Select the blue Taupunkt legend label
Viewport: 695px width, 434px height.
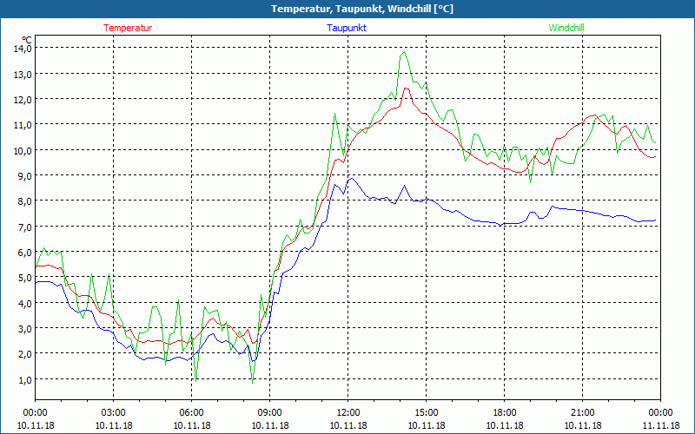point(347,28)
